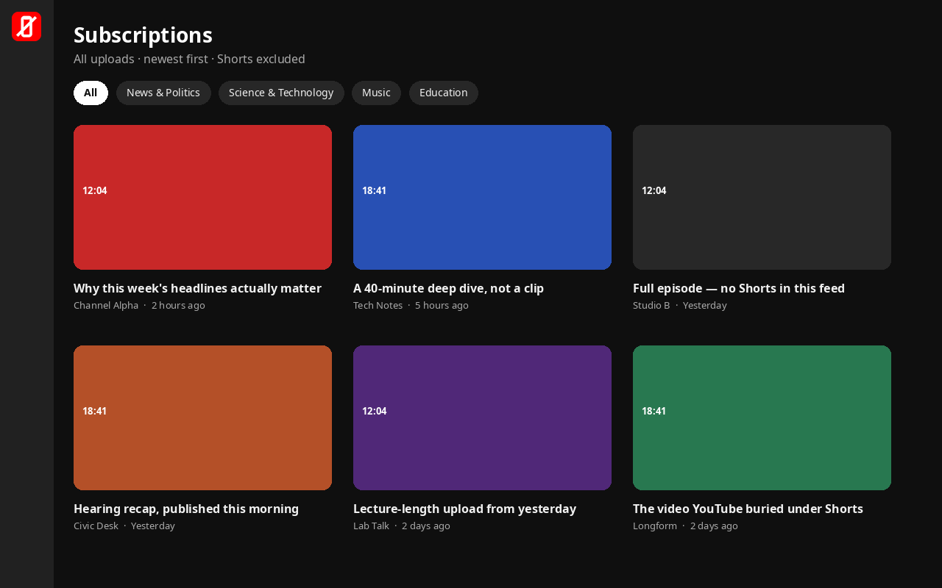Visit the Lab Talk channel name

pyautogui.click(x=371, y=526)
